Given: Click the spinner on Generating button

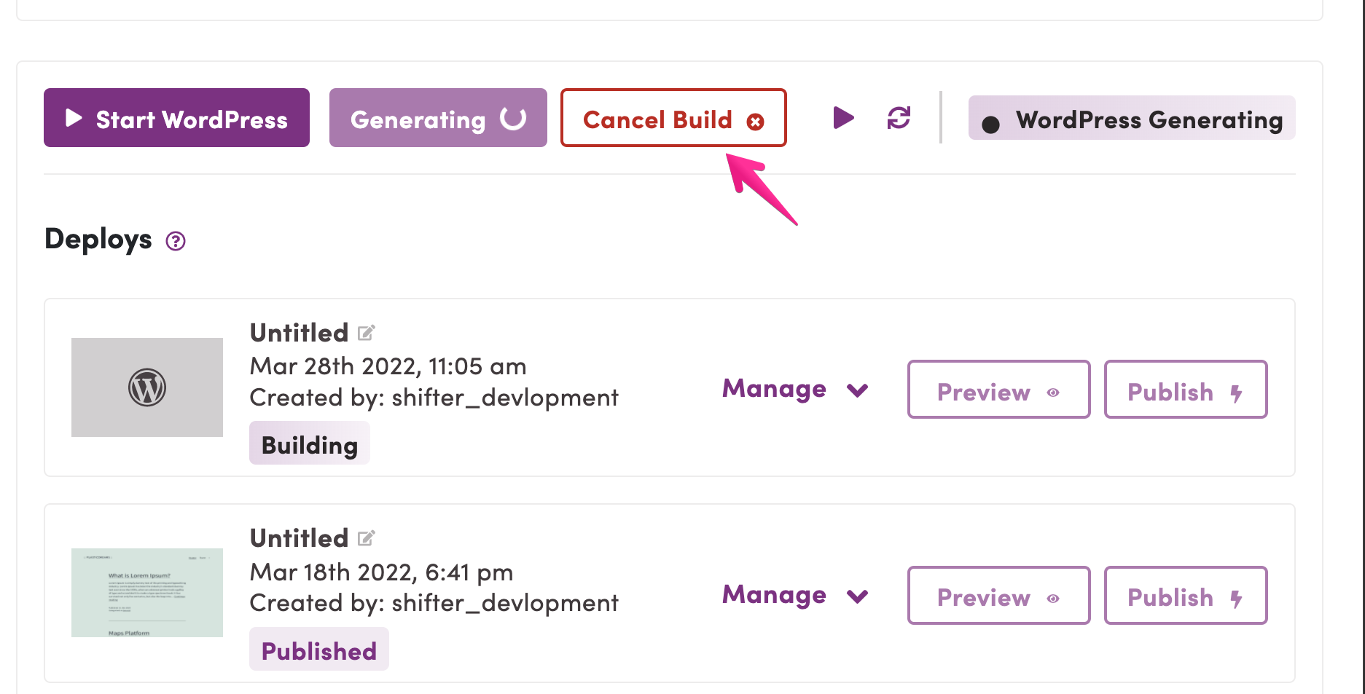Looking at the screenshot, I should coord(513,118).
